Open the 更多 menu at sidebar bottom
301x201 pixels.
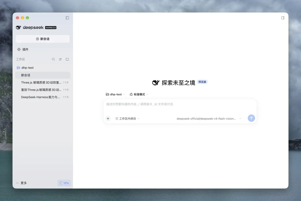tap(21, 183)
